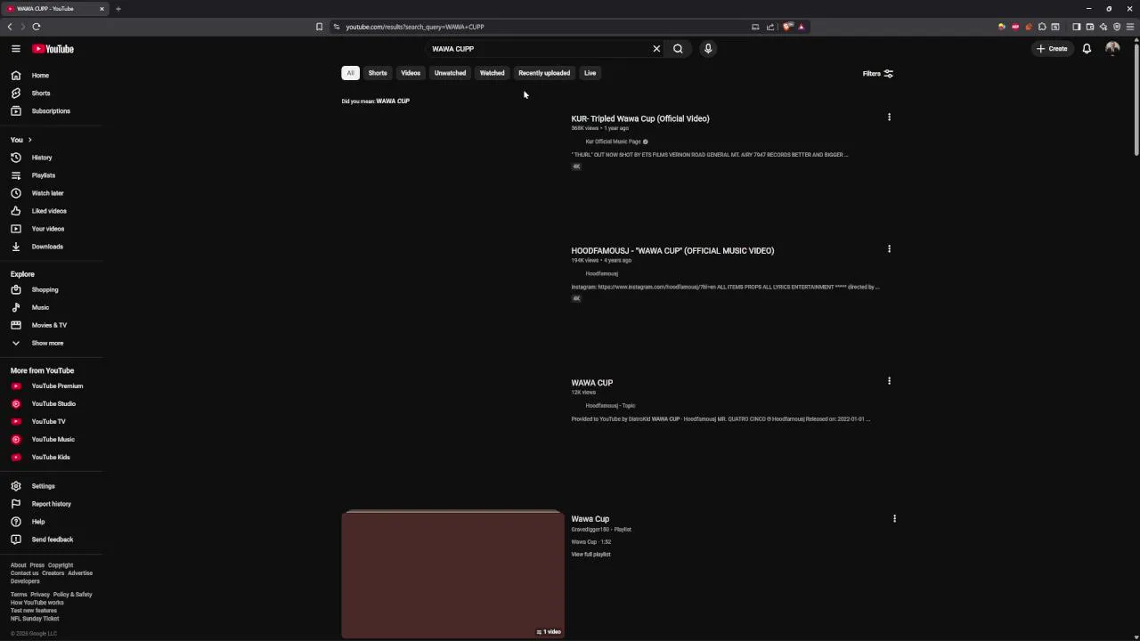This screenshot has width=1140, height=641.
Task: Open the YouTube hamburger guide menu
Action: [x=16, y=49]
